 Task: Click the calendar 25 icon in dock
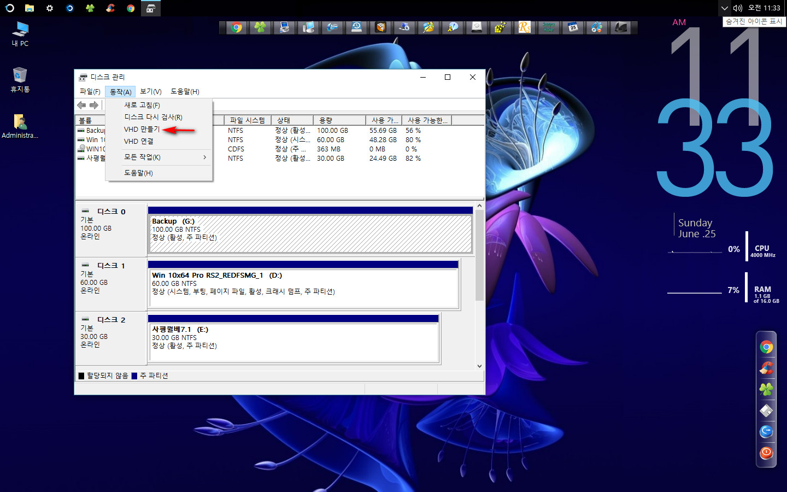coord(573,27)
